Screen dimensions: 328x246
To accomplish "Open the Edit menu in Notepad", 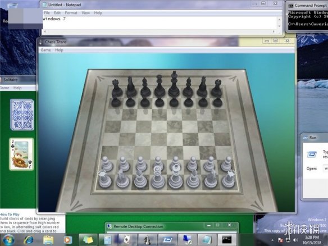I will pos(57,13).
